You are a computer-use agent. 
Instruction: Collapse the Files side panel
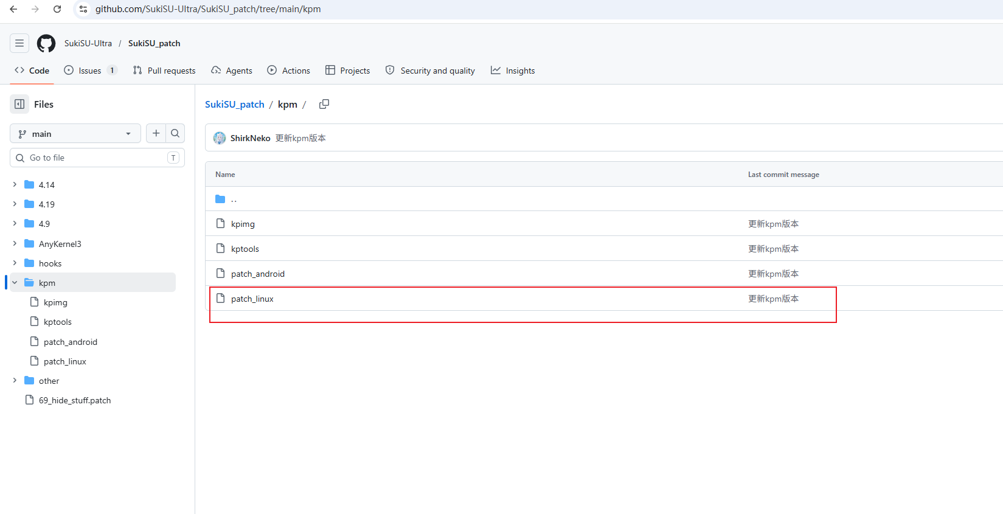point(19,104)
